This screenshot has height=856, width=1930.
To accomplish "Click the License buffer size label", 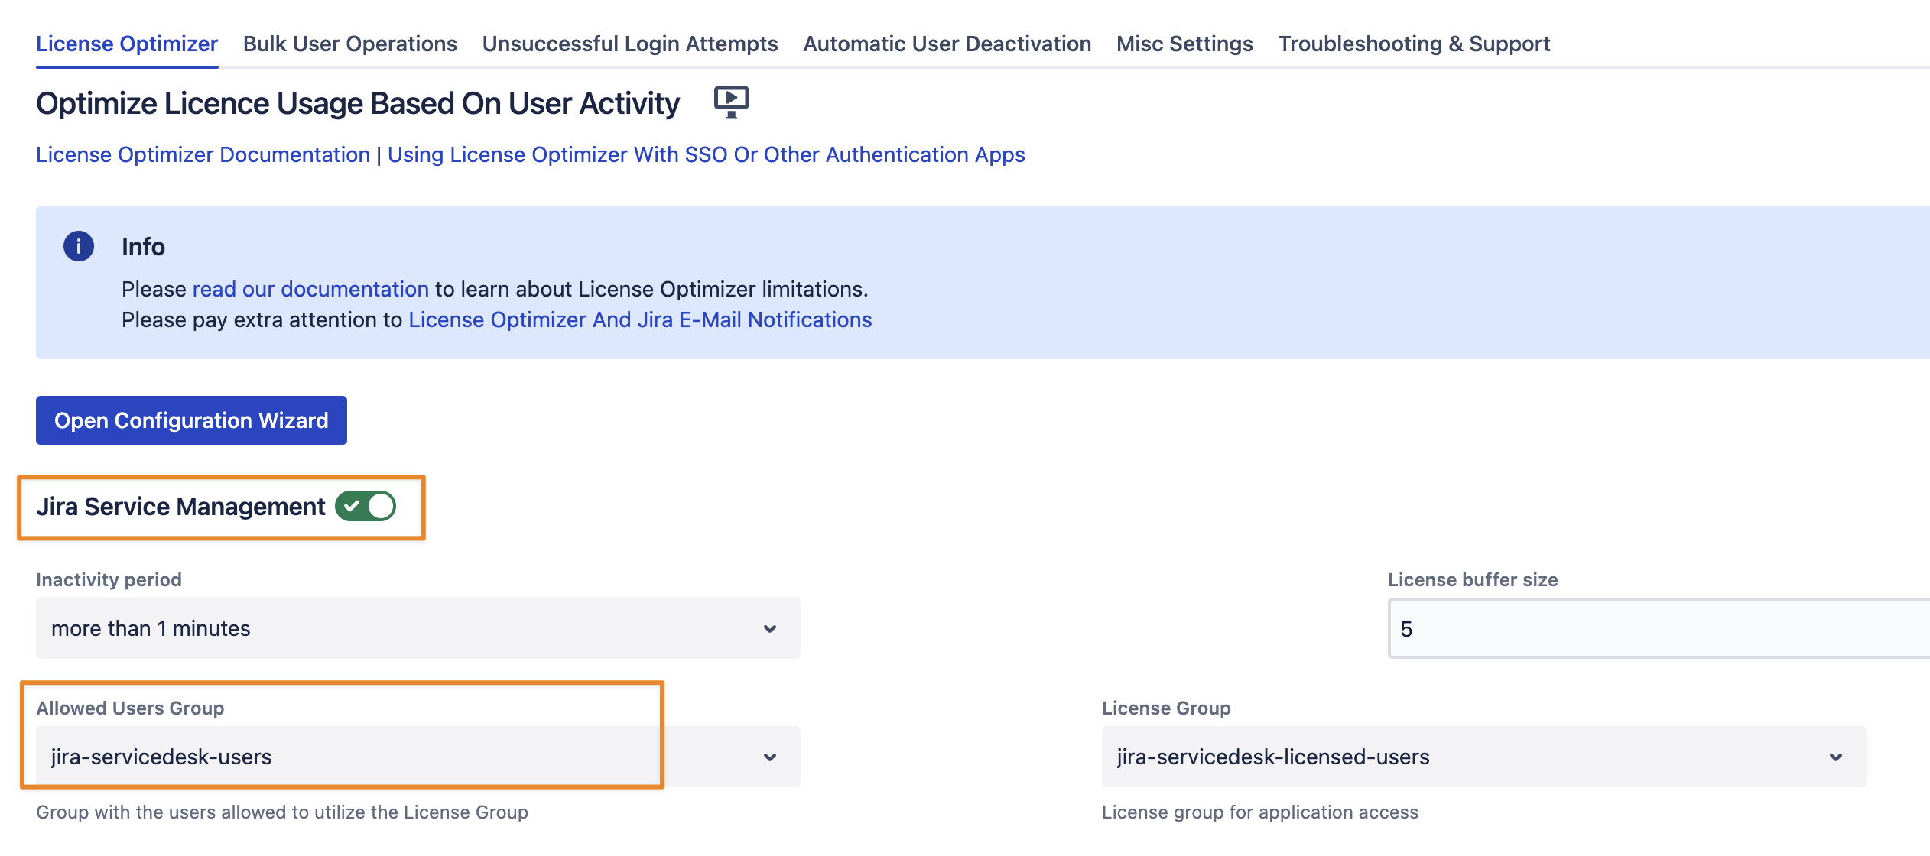I will pos(1473,579).
